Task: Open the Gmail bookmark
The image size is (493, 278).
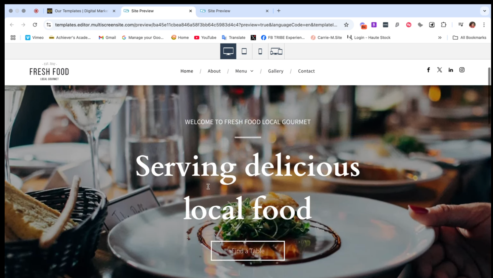Action: 107,37
